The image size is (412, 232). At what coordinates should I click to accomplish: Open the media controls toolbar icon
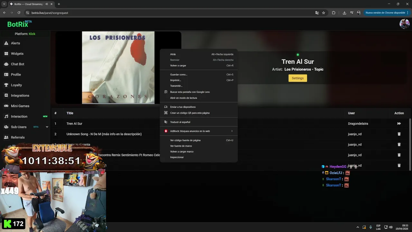pyautogui.click(x=351, y=13)
